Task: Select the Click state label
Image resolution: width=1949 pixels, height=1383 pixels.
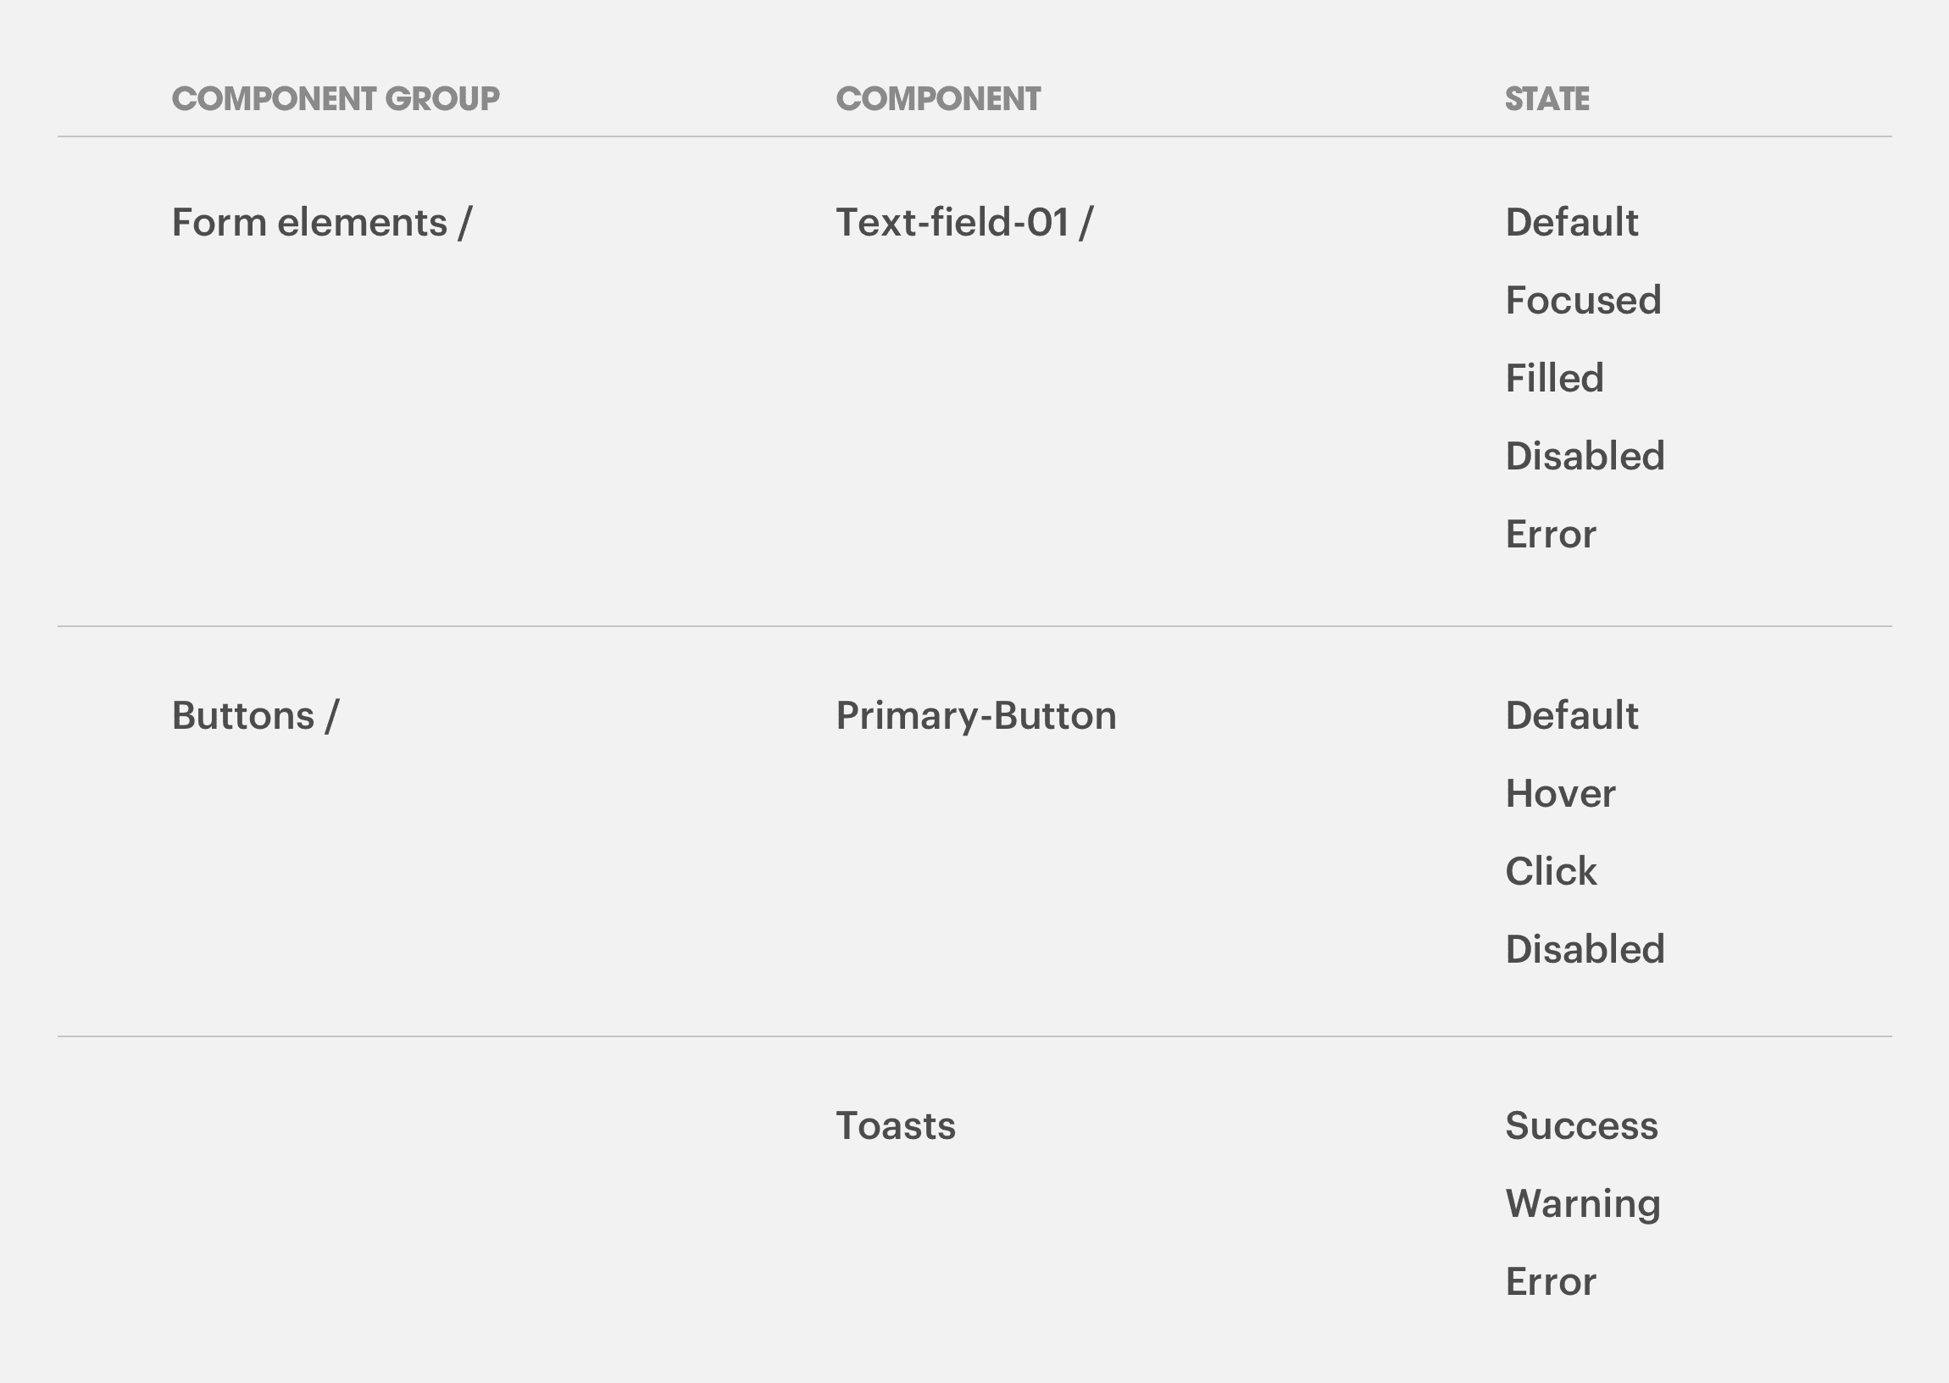Action: (x=1551, y=872)
